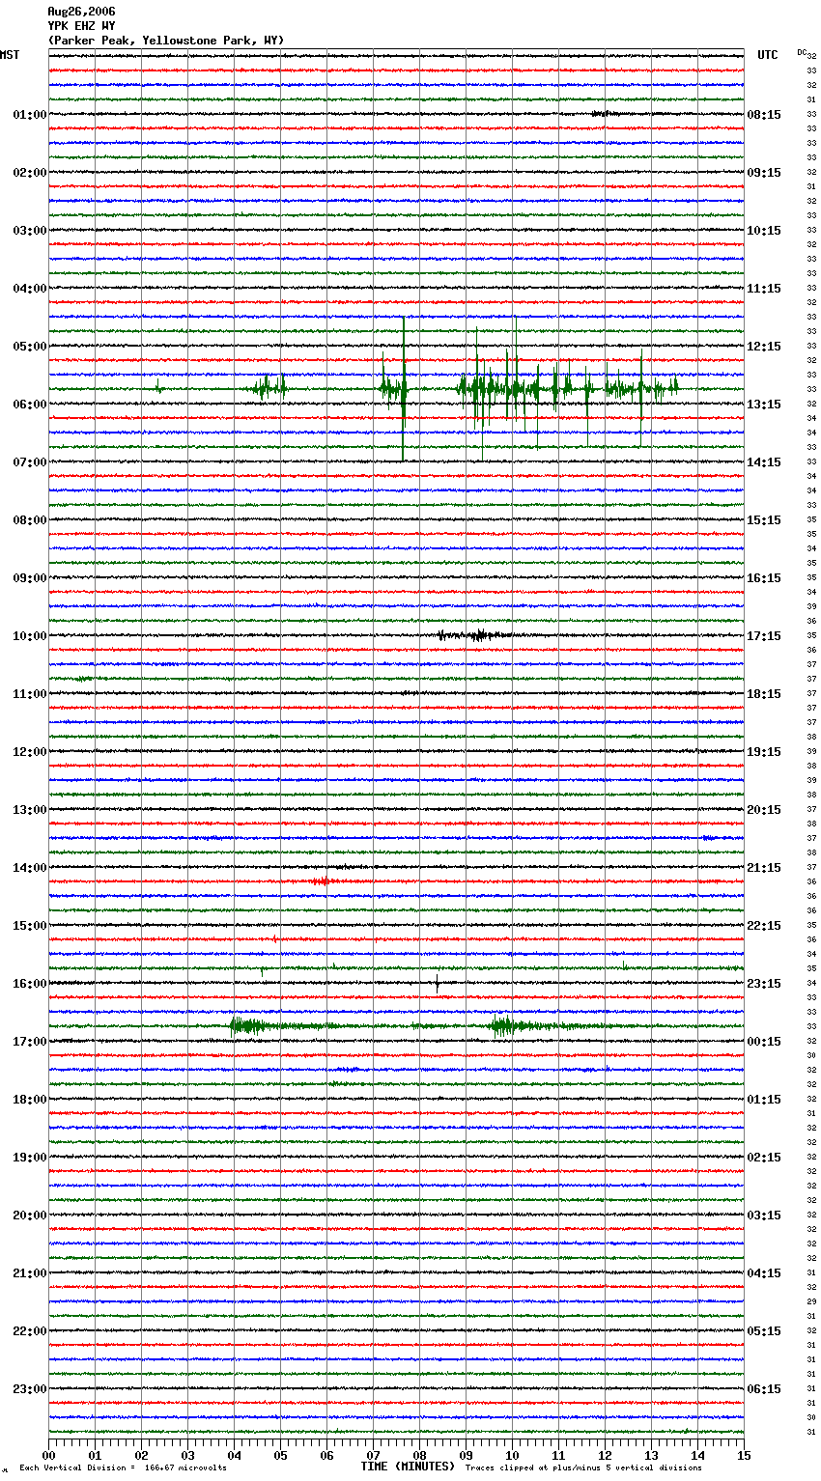This screenshot has width=821, height=1481.
Task: Select the 02:00 MST time label
Action: (30, 173)
